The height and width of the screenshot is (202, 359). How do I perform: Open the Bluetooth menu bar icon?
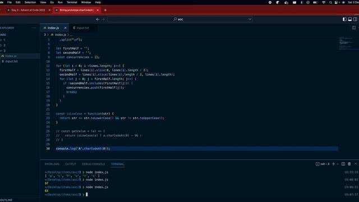point(301,2)
